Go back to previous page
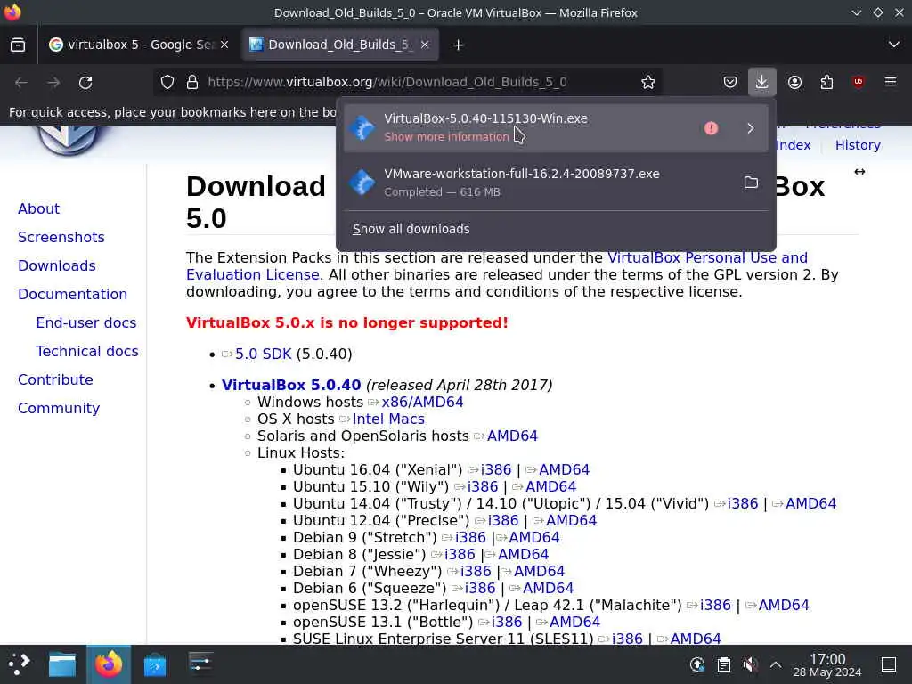Viewport: 912px width, 684px height. [x=21, y=82]
